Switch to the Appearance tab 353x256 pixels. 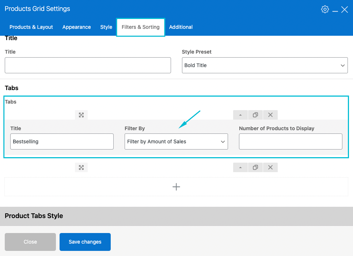(x=76, y=27)
